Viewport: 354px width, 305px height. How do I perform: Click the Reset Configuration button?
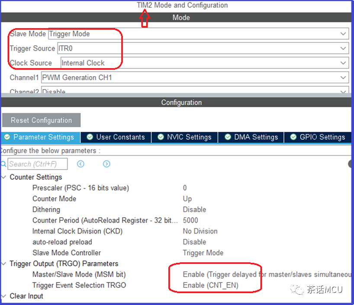pyautogui.click(x=41, y=120)
